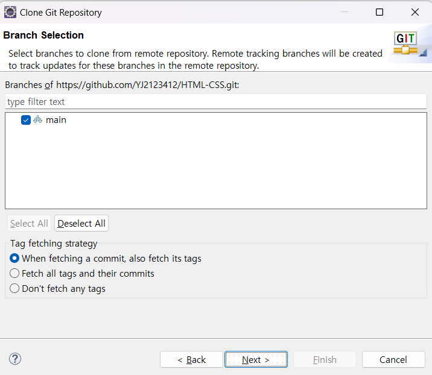
Task: Uncheck the main branch checkbox
Action: pyautogui.click(x=26, y=120)
